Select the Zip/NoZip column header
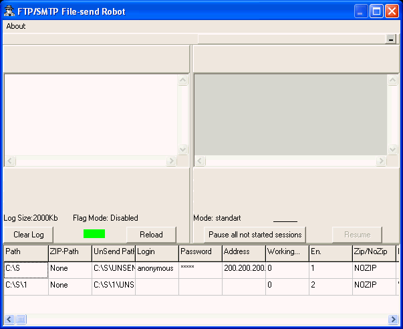The image size is (403, 329). (x=373, y=252)
